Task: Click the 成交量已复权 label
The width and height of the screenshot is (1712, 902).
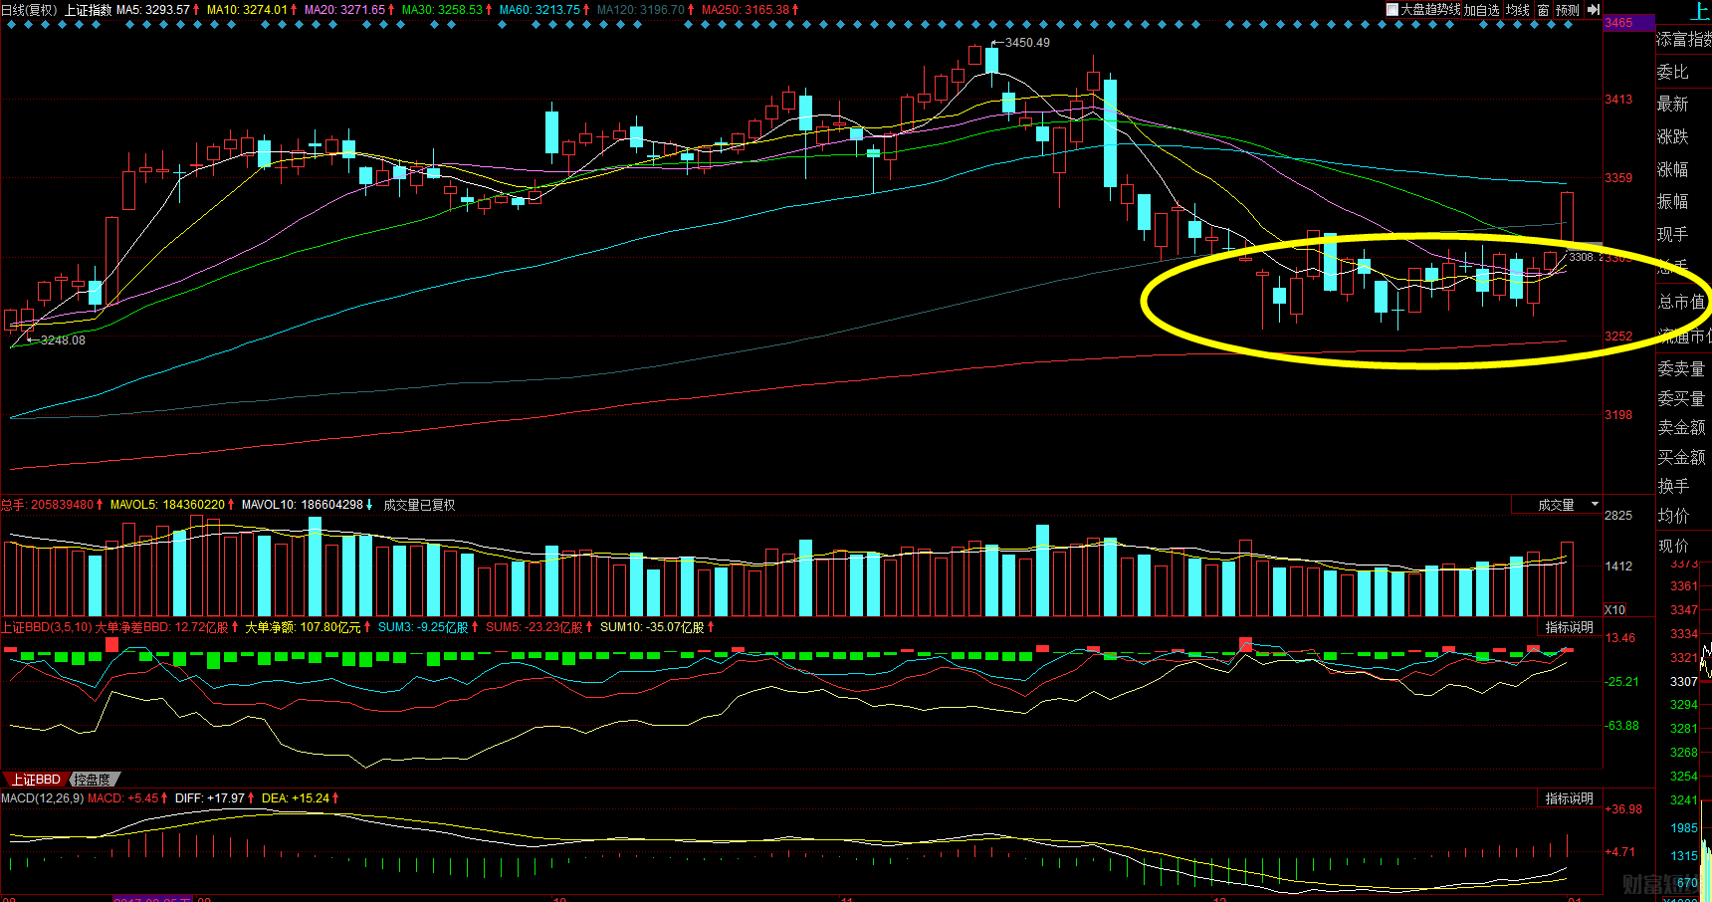Action: click(x=419, y=505)
